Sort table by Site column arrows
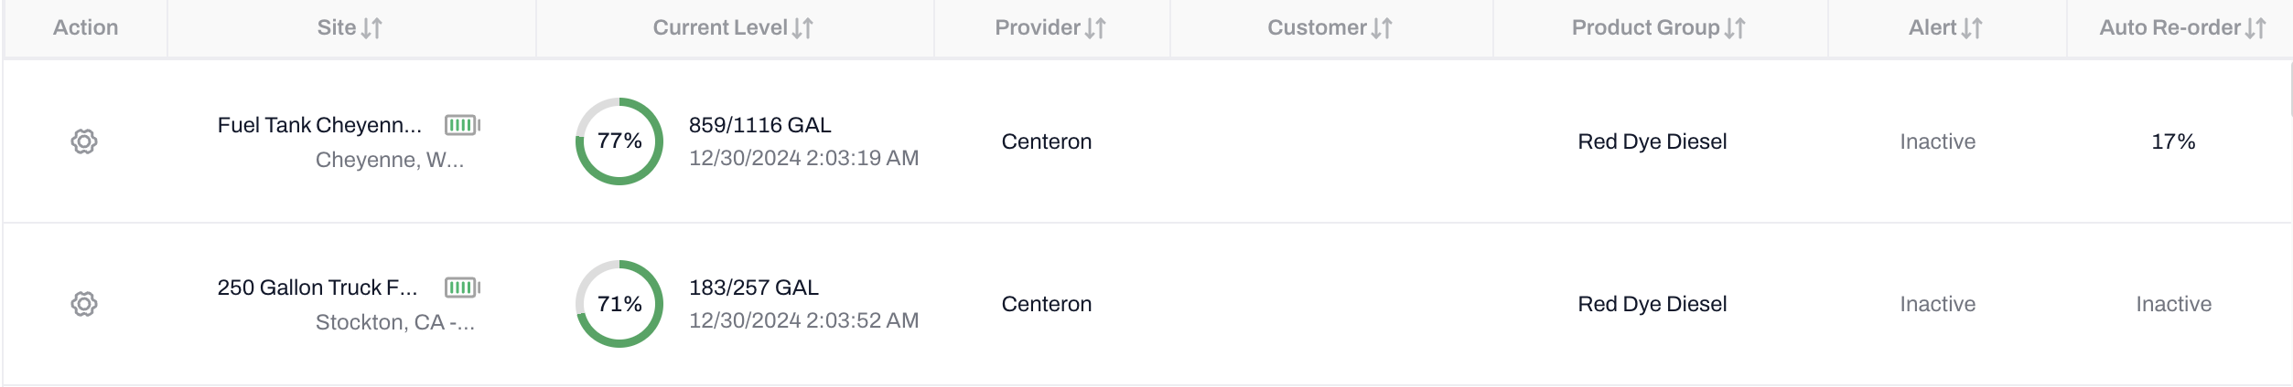 pyautogui.click(x=371, y=28)
